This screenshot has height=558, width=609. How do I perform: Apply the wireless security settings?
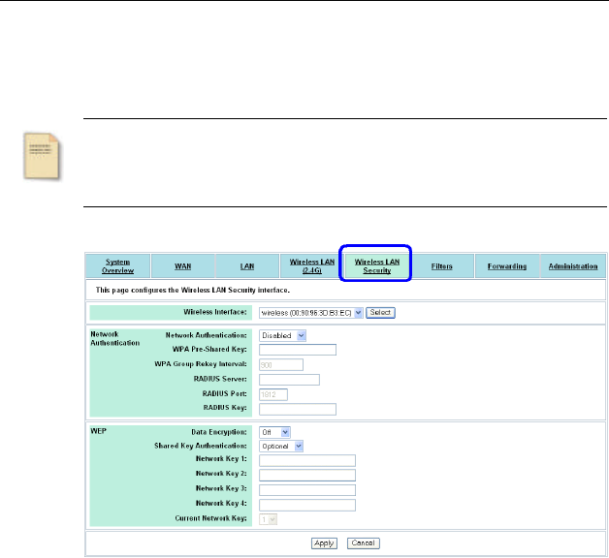324,543
